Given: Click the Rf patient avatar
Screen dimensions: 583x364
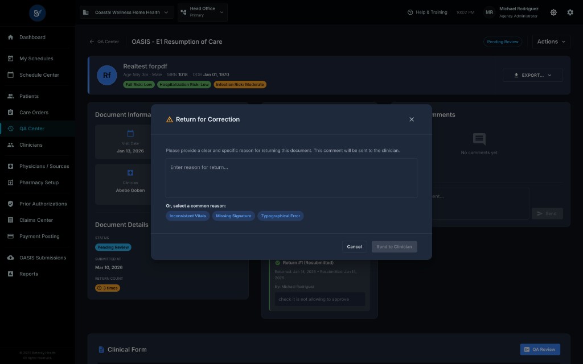Looking at the screenshot, I should tap(106, 75).
